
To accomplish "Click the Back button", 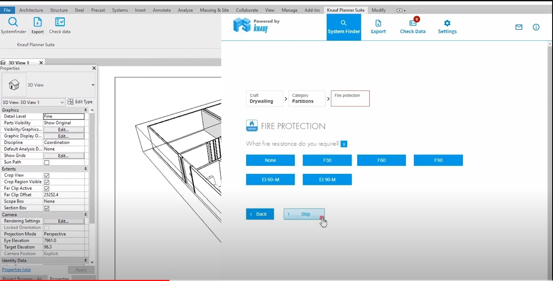I will 260,214.
